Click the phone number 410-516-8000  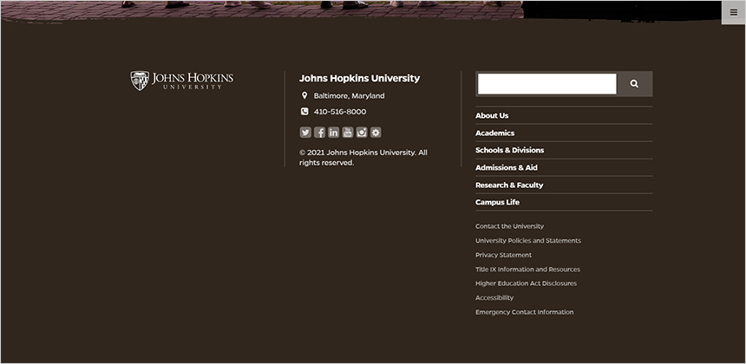click(340, 112)
